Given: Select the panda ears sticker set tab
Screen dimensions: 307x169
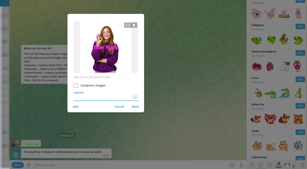Looking at the screenshot, I should (287, 165).
